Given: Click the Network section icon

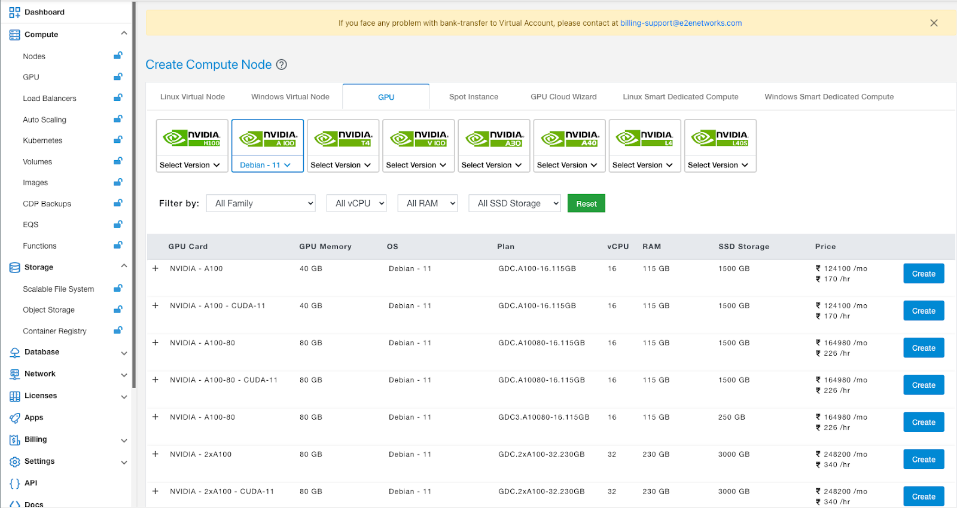Looking at the screenshot, I should pyautogui.click(x=14, y=374).
